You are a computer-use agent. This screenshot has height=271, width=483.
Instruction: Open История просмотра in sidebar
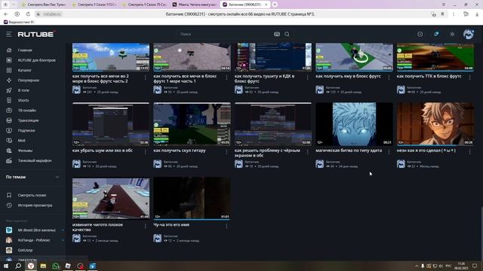35,206
